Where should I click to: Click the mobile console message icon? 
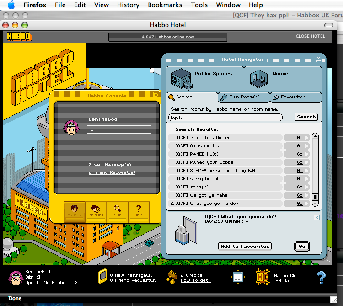[x=102, y=277]
